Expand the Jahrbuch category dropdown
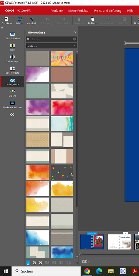This screenshot has height=276, width=139. click(x=51, y=46)
